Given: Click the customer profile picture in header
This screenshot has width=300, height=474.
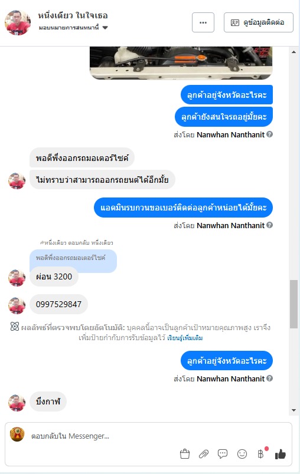Looking at the screenshot, I should coord(18,22).
